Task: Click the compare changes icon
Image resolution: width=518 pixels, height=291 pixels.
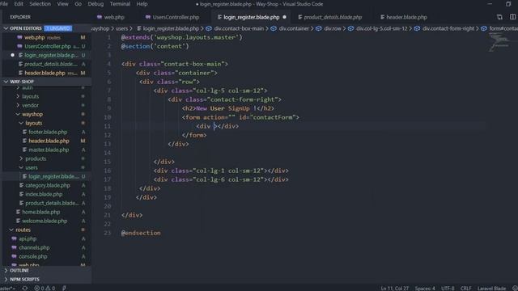Action: tap(499, 17)
